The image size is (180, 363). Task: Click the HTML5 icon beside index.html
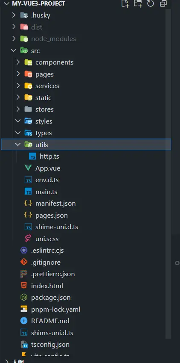[x=24, y=286]
